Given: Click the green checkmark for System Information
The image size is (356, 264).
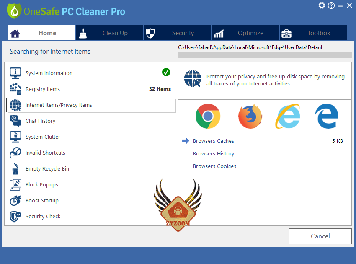Looking at the screenshot, I should (x=166, y=72).
